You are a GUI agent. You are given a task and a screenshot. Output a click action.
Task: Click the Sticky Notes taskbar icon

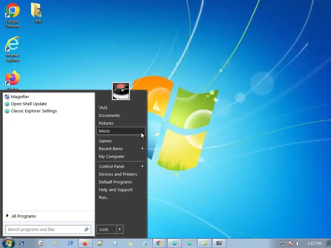[130, 243]
